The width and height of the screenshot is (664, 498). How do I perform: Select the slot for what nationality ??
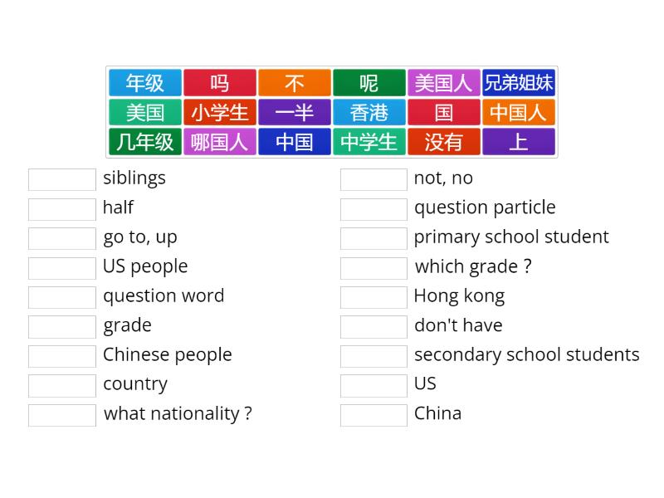(62, 415)
